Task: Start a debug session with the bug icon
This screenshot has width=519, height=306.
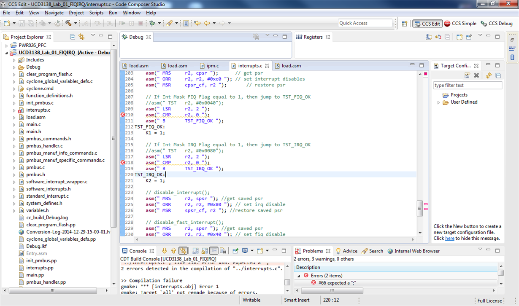Action: pyautogui.click(x=152, y=23)
